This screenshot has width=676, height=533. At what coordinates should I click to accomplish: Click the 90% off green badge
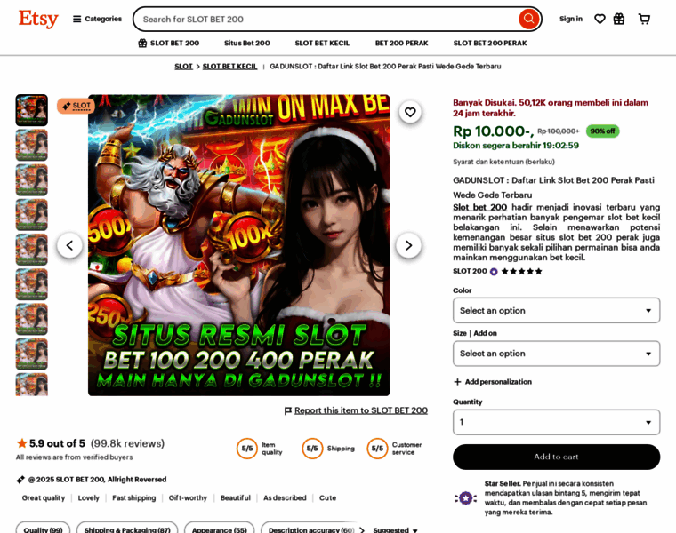(x=603, y=131)
